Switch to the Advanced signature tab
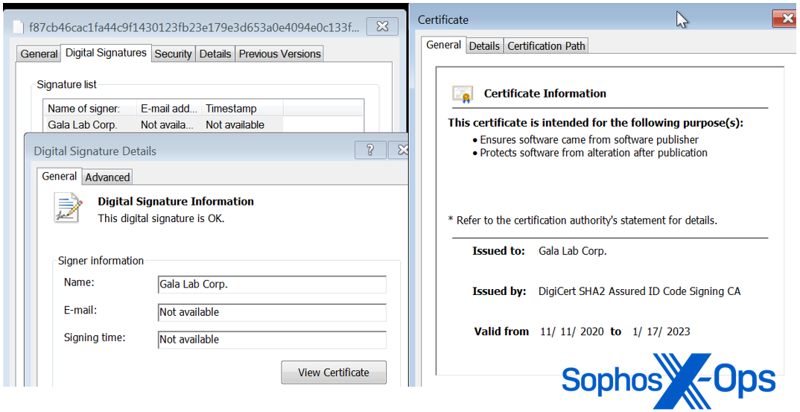The image size is (800, 412). (107, 177)
